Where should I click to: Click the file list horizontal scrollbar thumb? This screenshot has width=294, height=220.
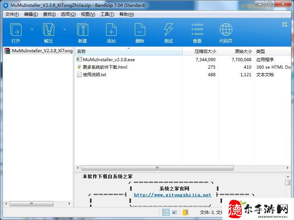click(x=157, y=168)
